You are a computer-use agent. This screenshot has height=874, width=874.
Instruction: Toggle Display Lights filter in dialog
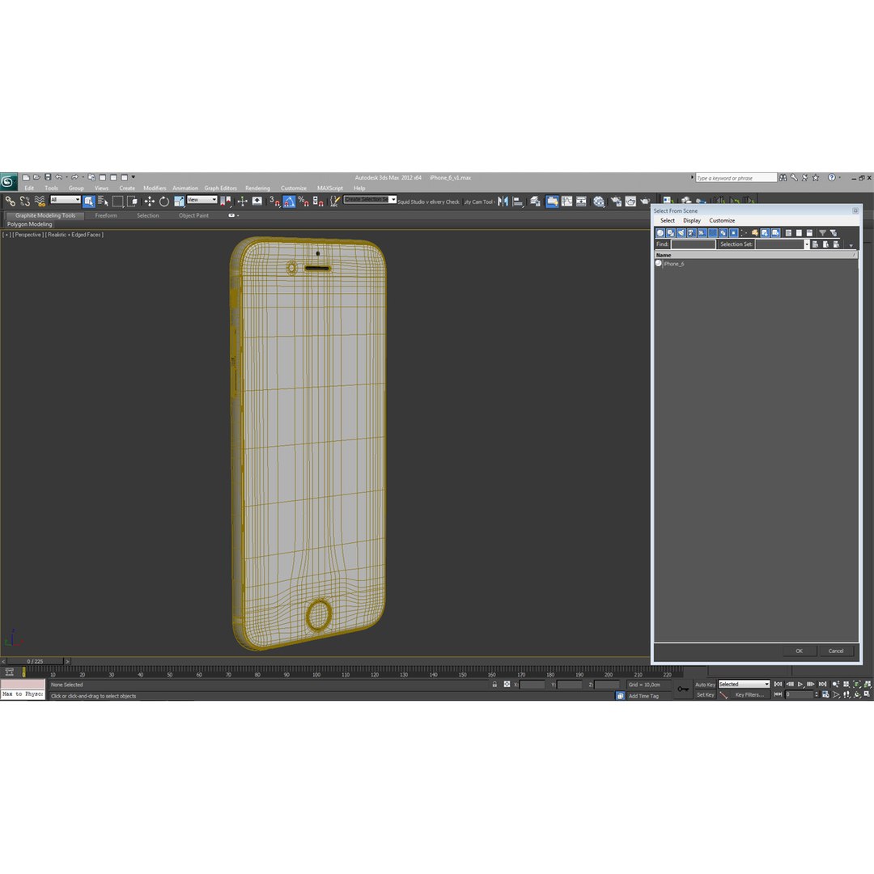pos(681,233)
